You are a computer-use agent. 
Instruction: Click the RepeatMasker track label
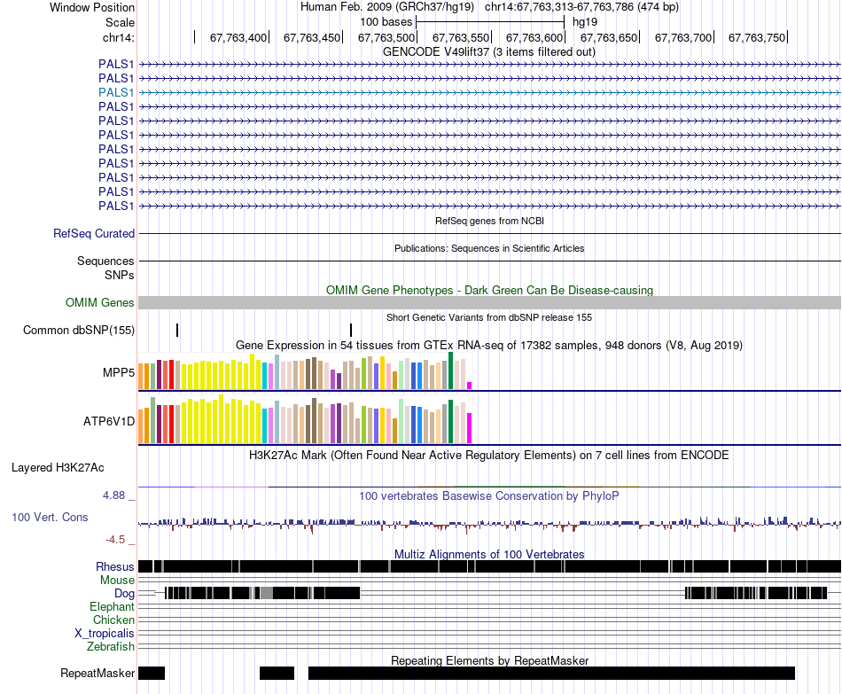coord(97,673)
